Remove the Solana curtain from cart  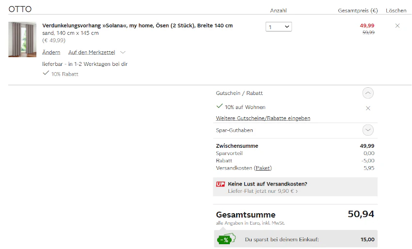(397, 26)
